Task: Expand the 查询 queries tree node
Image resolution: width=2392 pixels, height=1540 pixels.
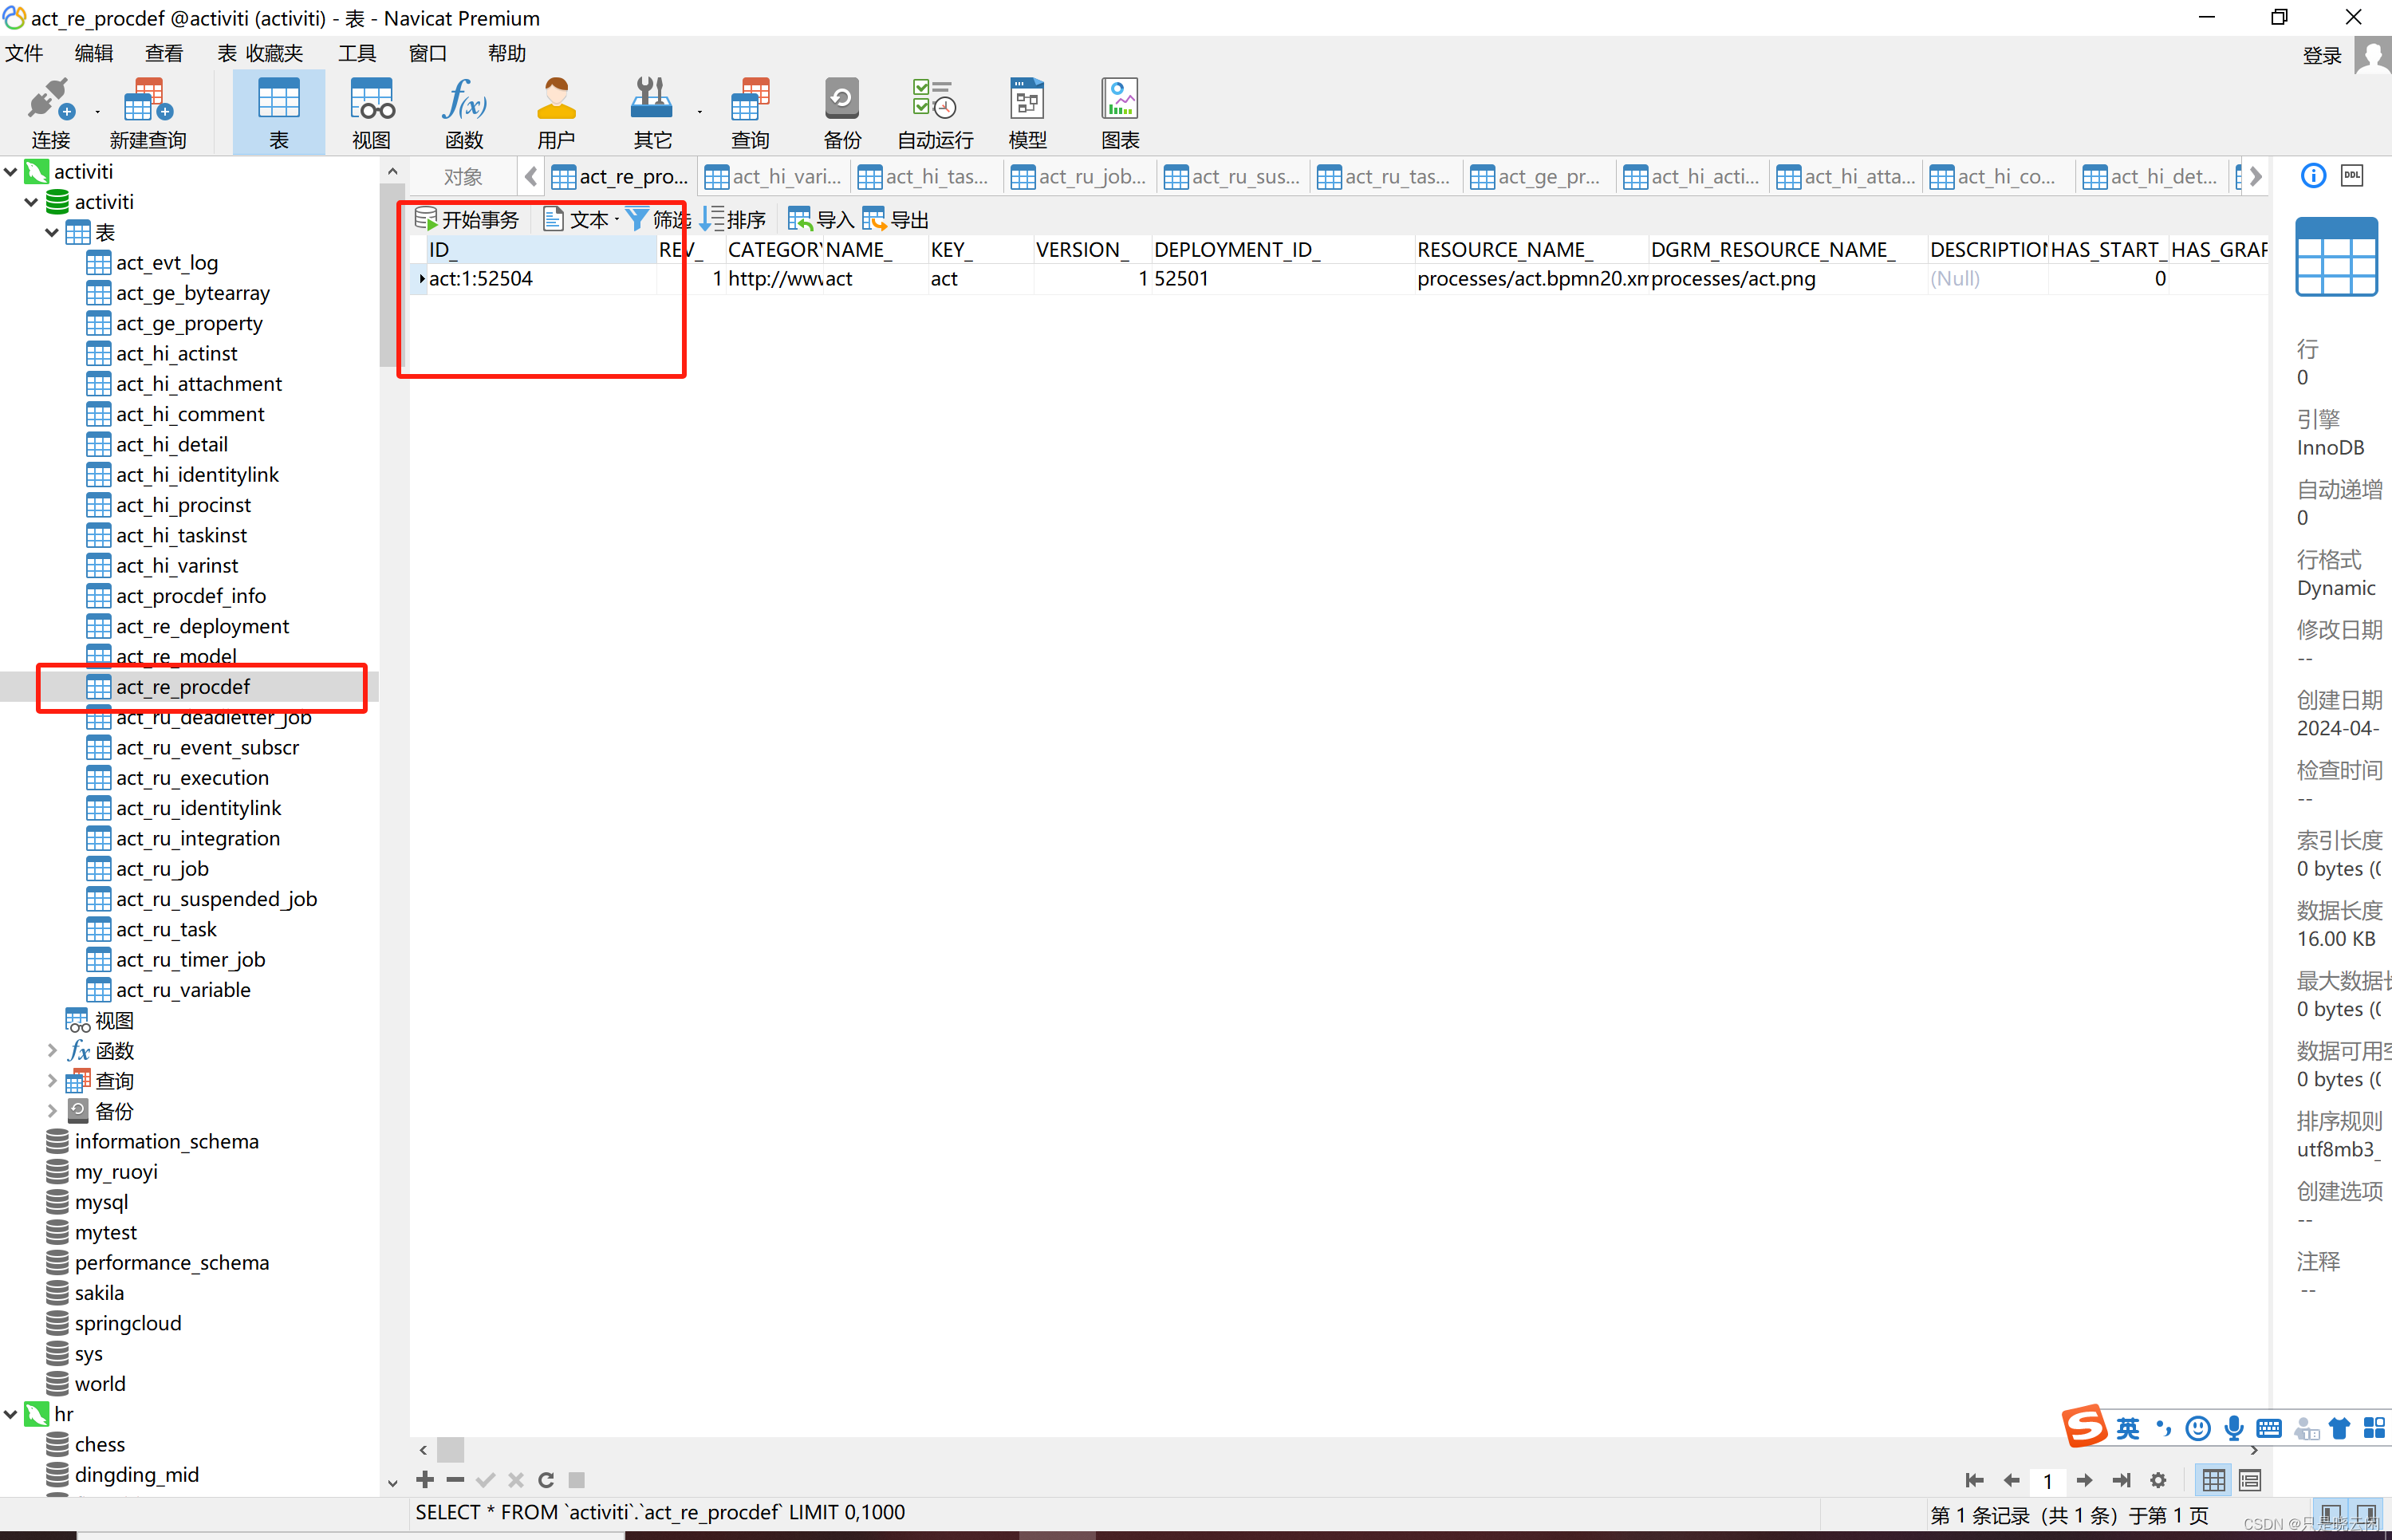Action: click(52, 1081)
